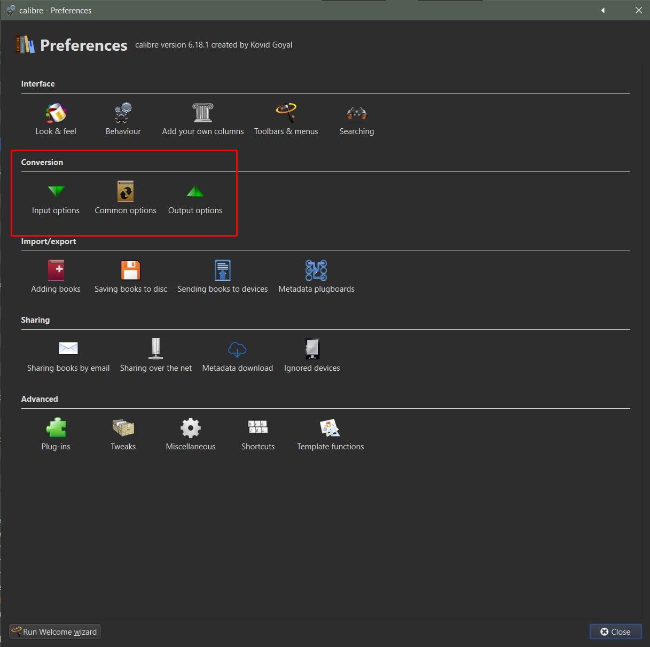Click the Advanced section heading

coord(40,399)
